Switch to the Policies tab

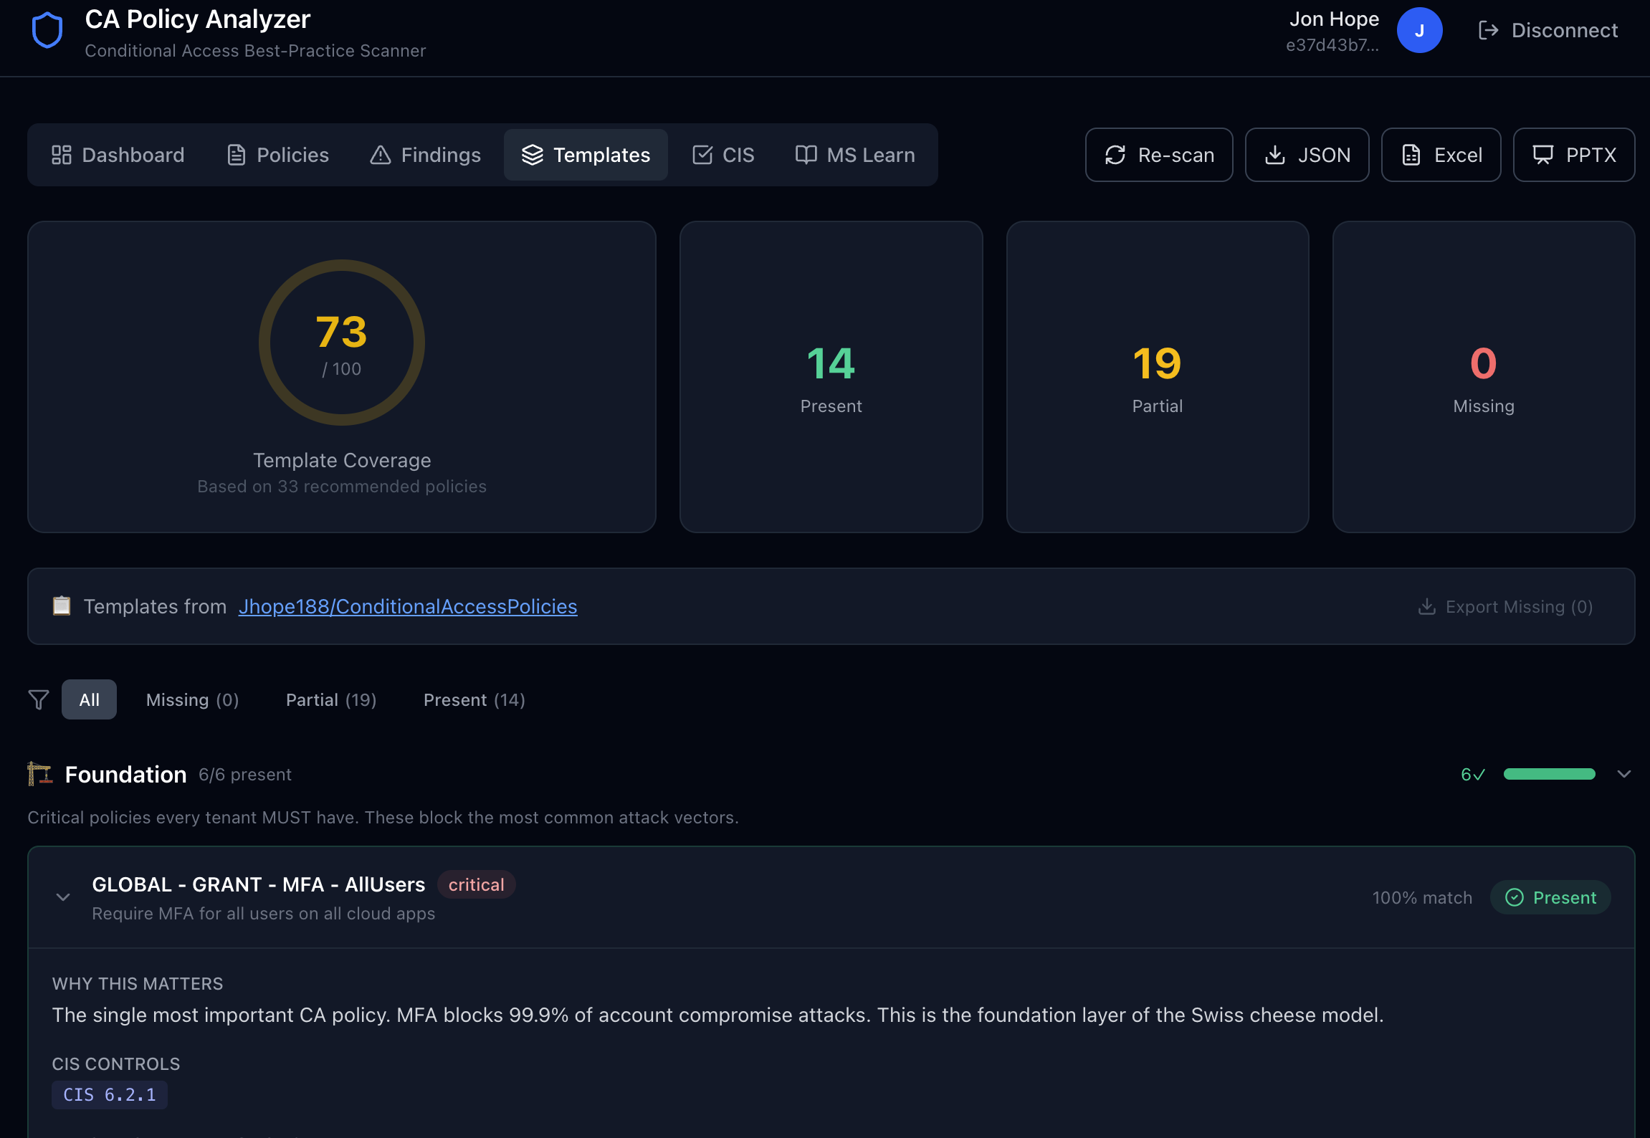tap(278, 155)
